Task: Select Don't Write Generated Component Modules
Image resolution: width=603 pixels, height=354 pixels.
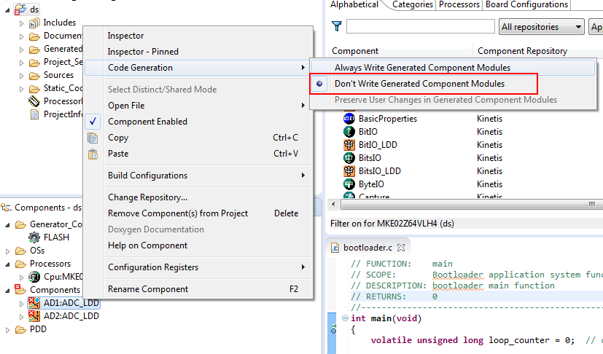Action: (x=419, y=84)
